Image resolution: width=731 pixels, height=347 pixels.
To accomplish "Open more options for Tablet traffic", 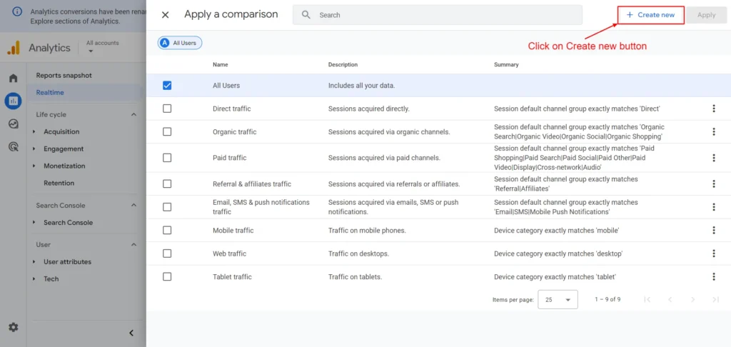I will click(x=713, y=277).
